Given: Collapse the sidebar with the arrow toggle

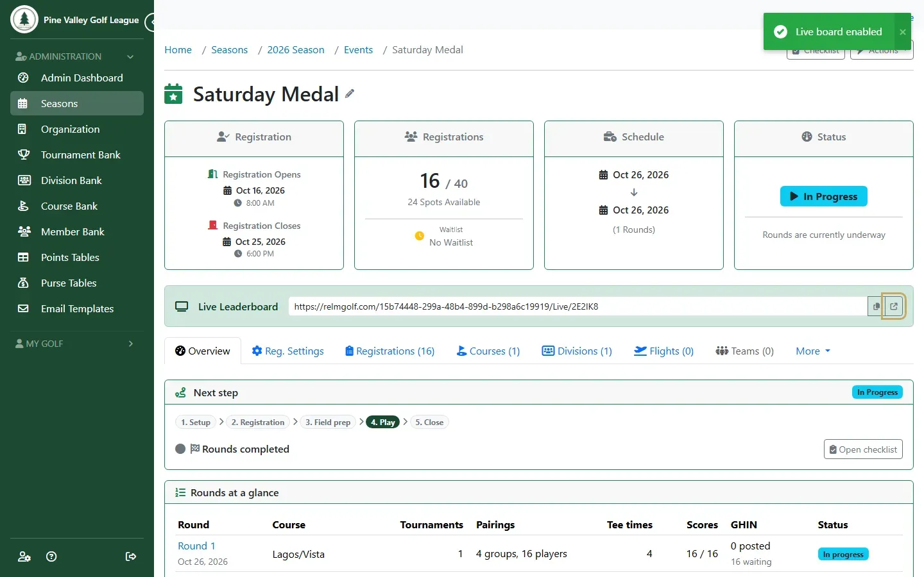Looking at the screenshot, I should pyautogui.click(x=150, y=22).
